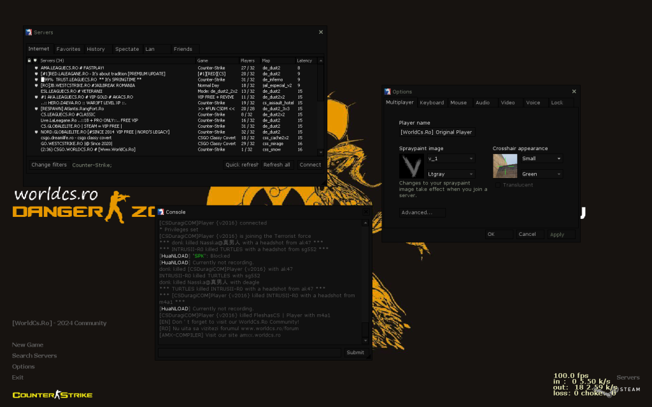Sort server list by Game column
The height and width of the screenshot is (407, 652).
217,60
